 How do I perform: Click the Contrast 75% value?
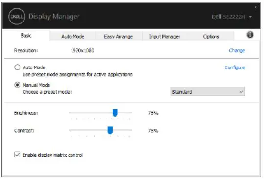coord(153,131)
